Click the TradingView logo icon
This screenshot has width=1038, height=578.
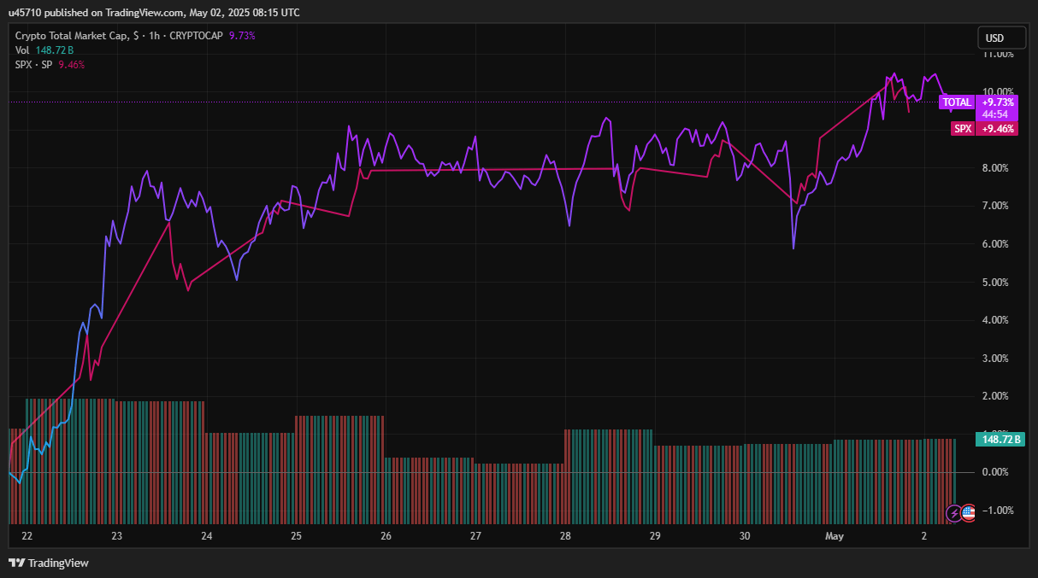16,563
